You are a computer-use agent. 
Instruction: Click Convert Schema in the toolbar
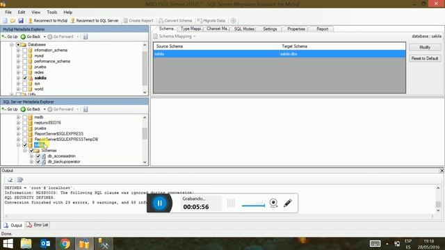pos(175,21)
